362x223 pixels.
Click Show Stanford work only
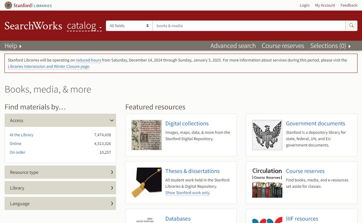(x=187, y=193)
